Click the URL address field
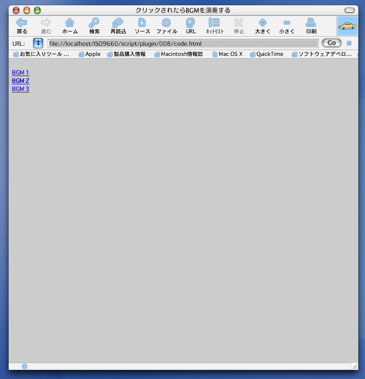The height and width of the screenshot is (379, 365). pos(183,43)
